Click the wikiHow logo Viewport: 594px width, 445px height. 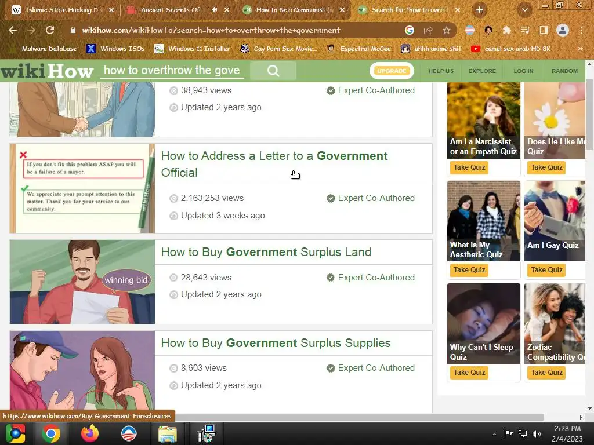click(x=47, y=71)
